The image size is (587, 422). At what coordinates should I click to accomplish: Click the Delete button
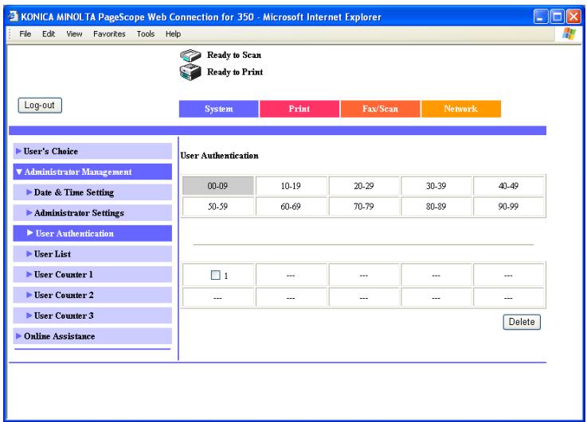pyautogui.click(x=522, y=322)
